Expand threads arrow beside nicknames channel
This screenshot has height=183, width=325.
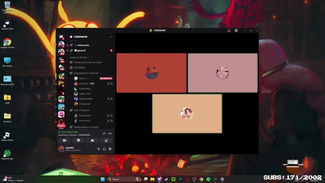point(67,45)
